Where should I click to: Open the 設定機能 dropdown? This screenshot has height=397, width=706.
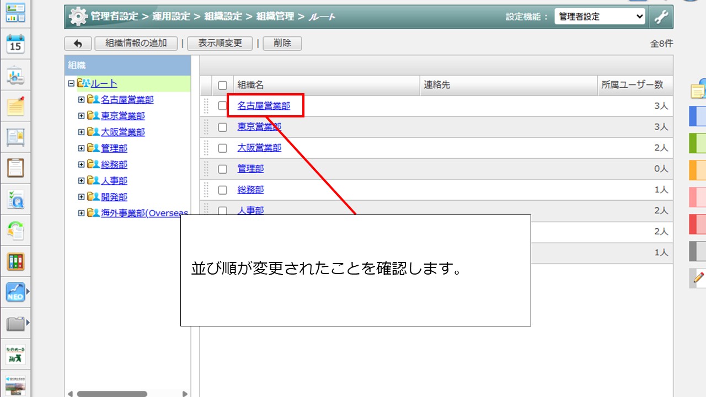point(600,17)
